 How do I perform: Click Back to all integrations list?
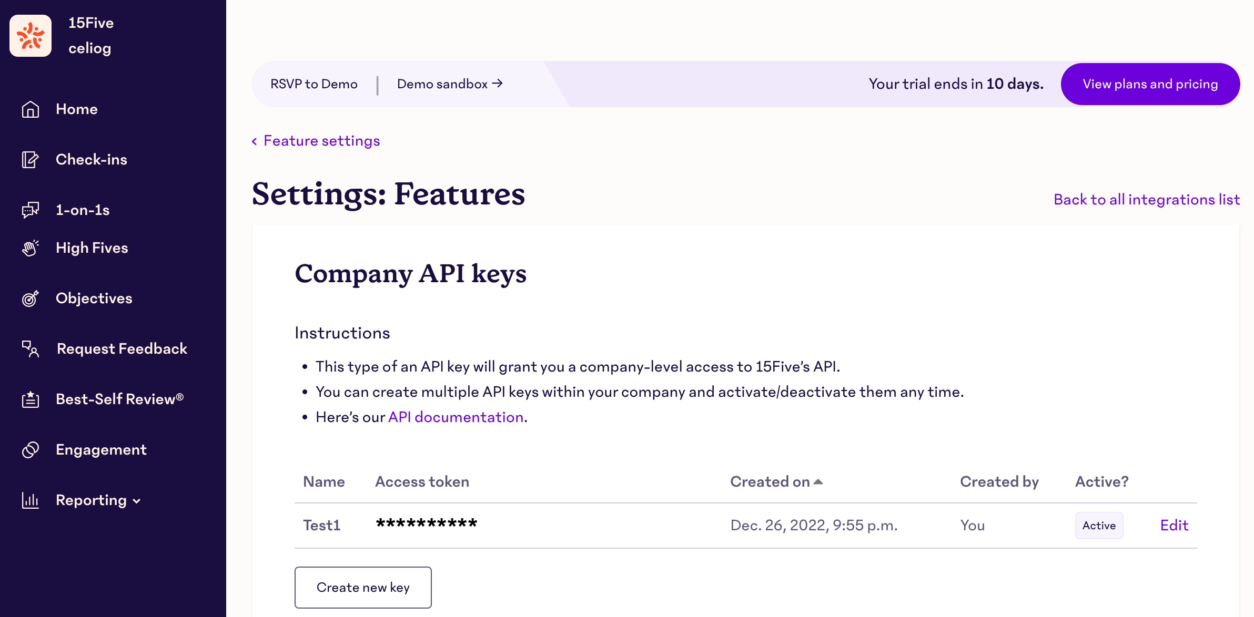(x=1147, y=200)
